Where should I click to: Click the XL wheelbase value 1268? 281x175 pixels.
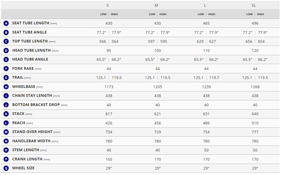pos(255,87)
